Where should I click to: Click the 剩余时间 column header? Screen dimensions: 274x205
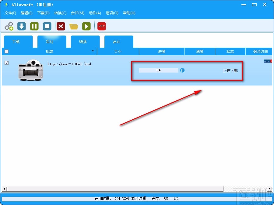pyautogui.click(x=259, y=51)
